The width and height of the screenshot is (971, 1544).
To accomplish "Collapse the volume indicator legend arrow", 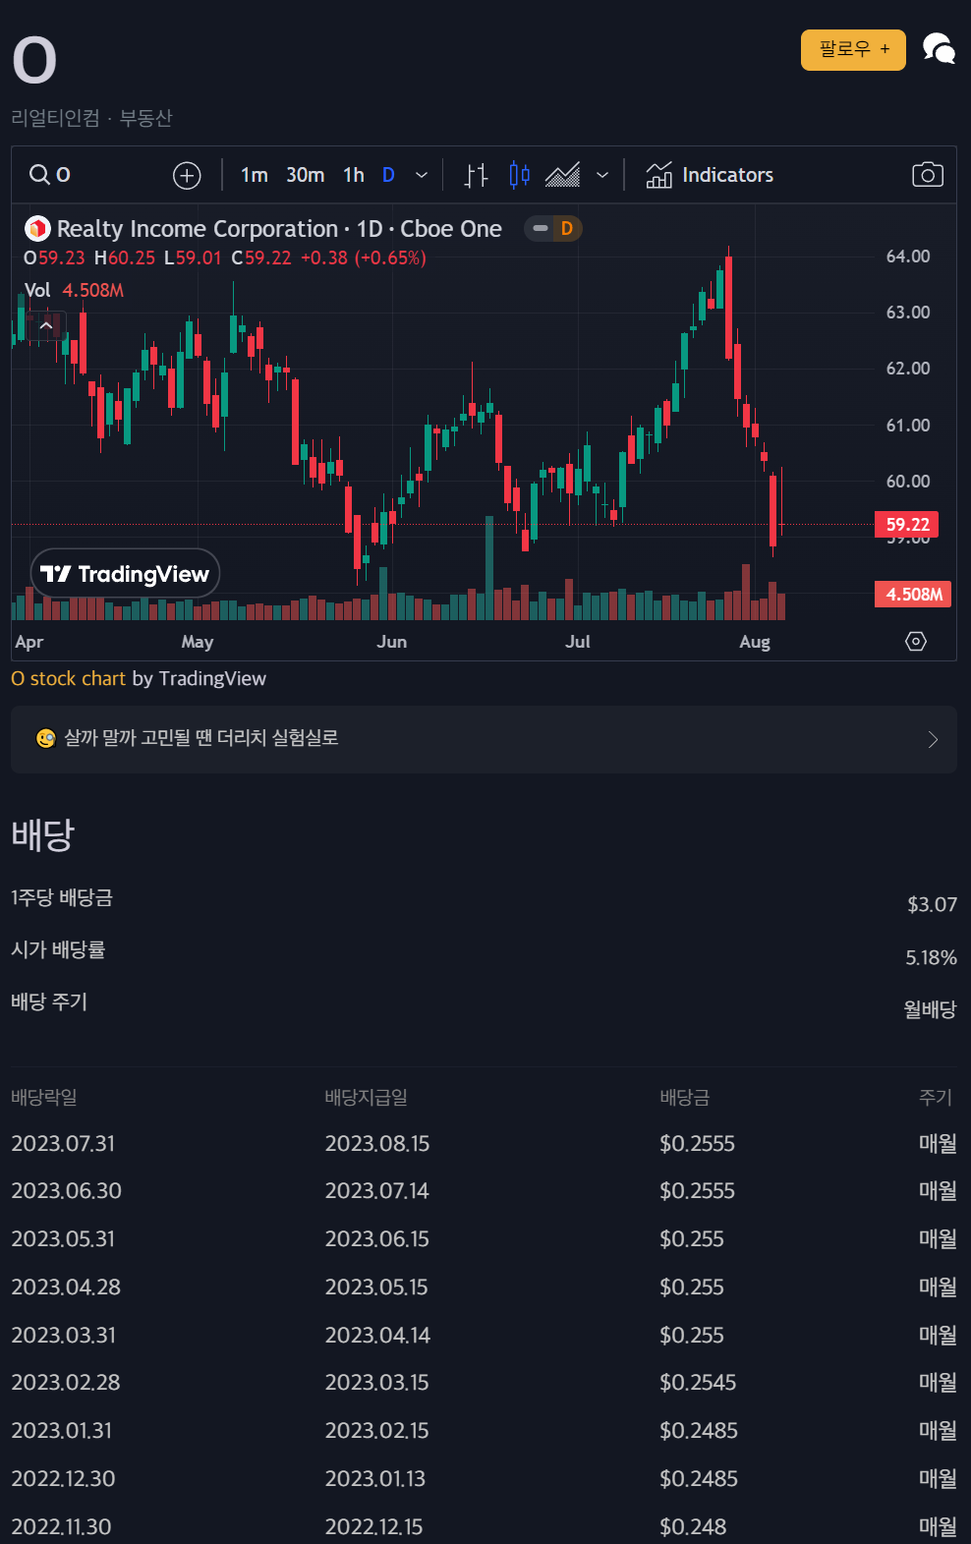I will 45,324.
